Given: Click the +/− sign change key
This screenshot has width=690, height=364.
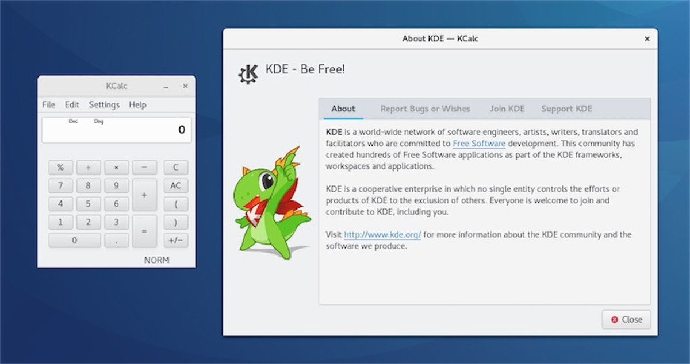Looking at the screenshot, I should click(x=176, y=241).
